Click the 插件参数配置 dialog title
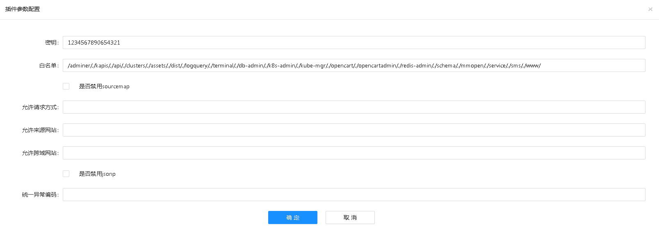 coord(23,9)
